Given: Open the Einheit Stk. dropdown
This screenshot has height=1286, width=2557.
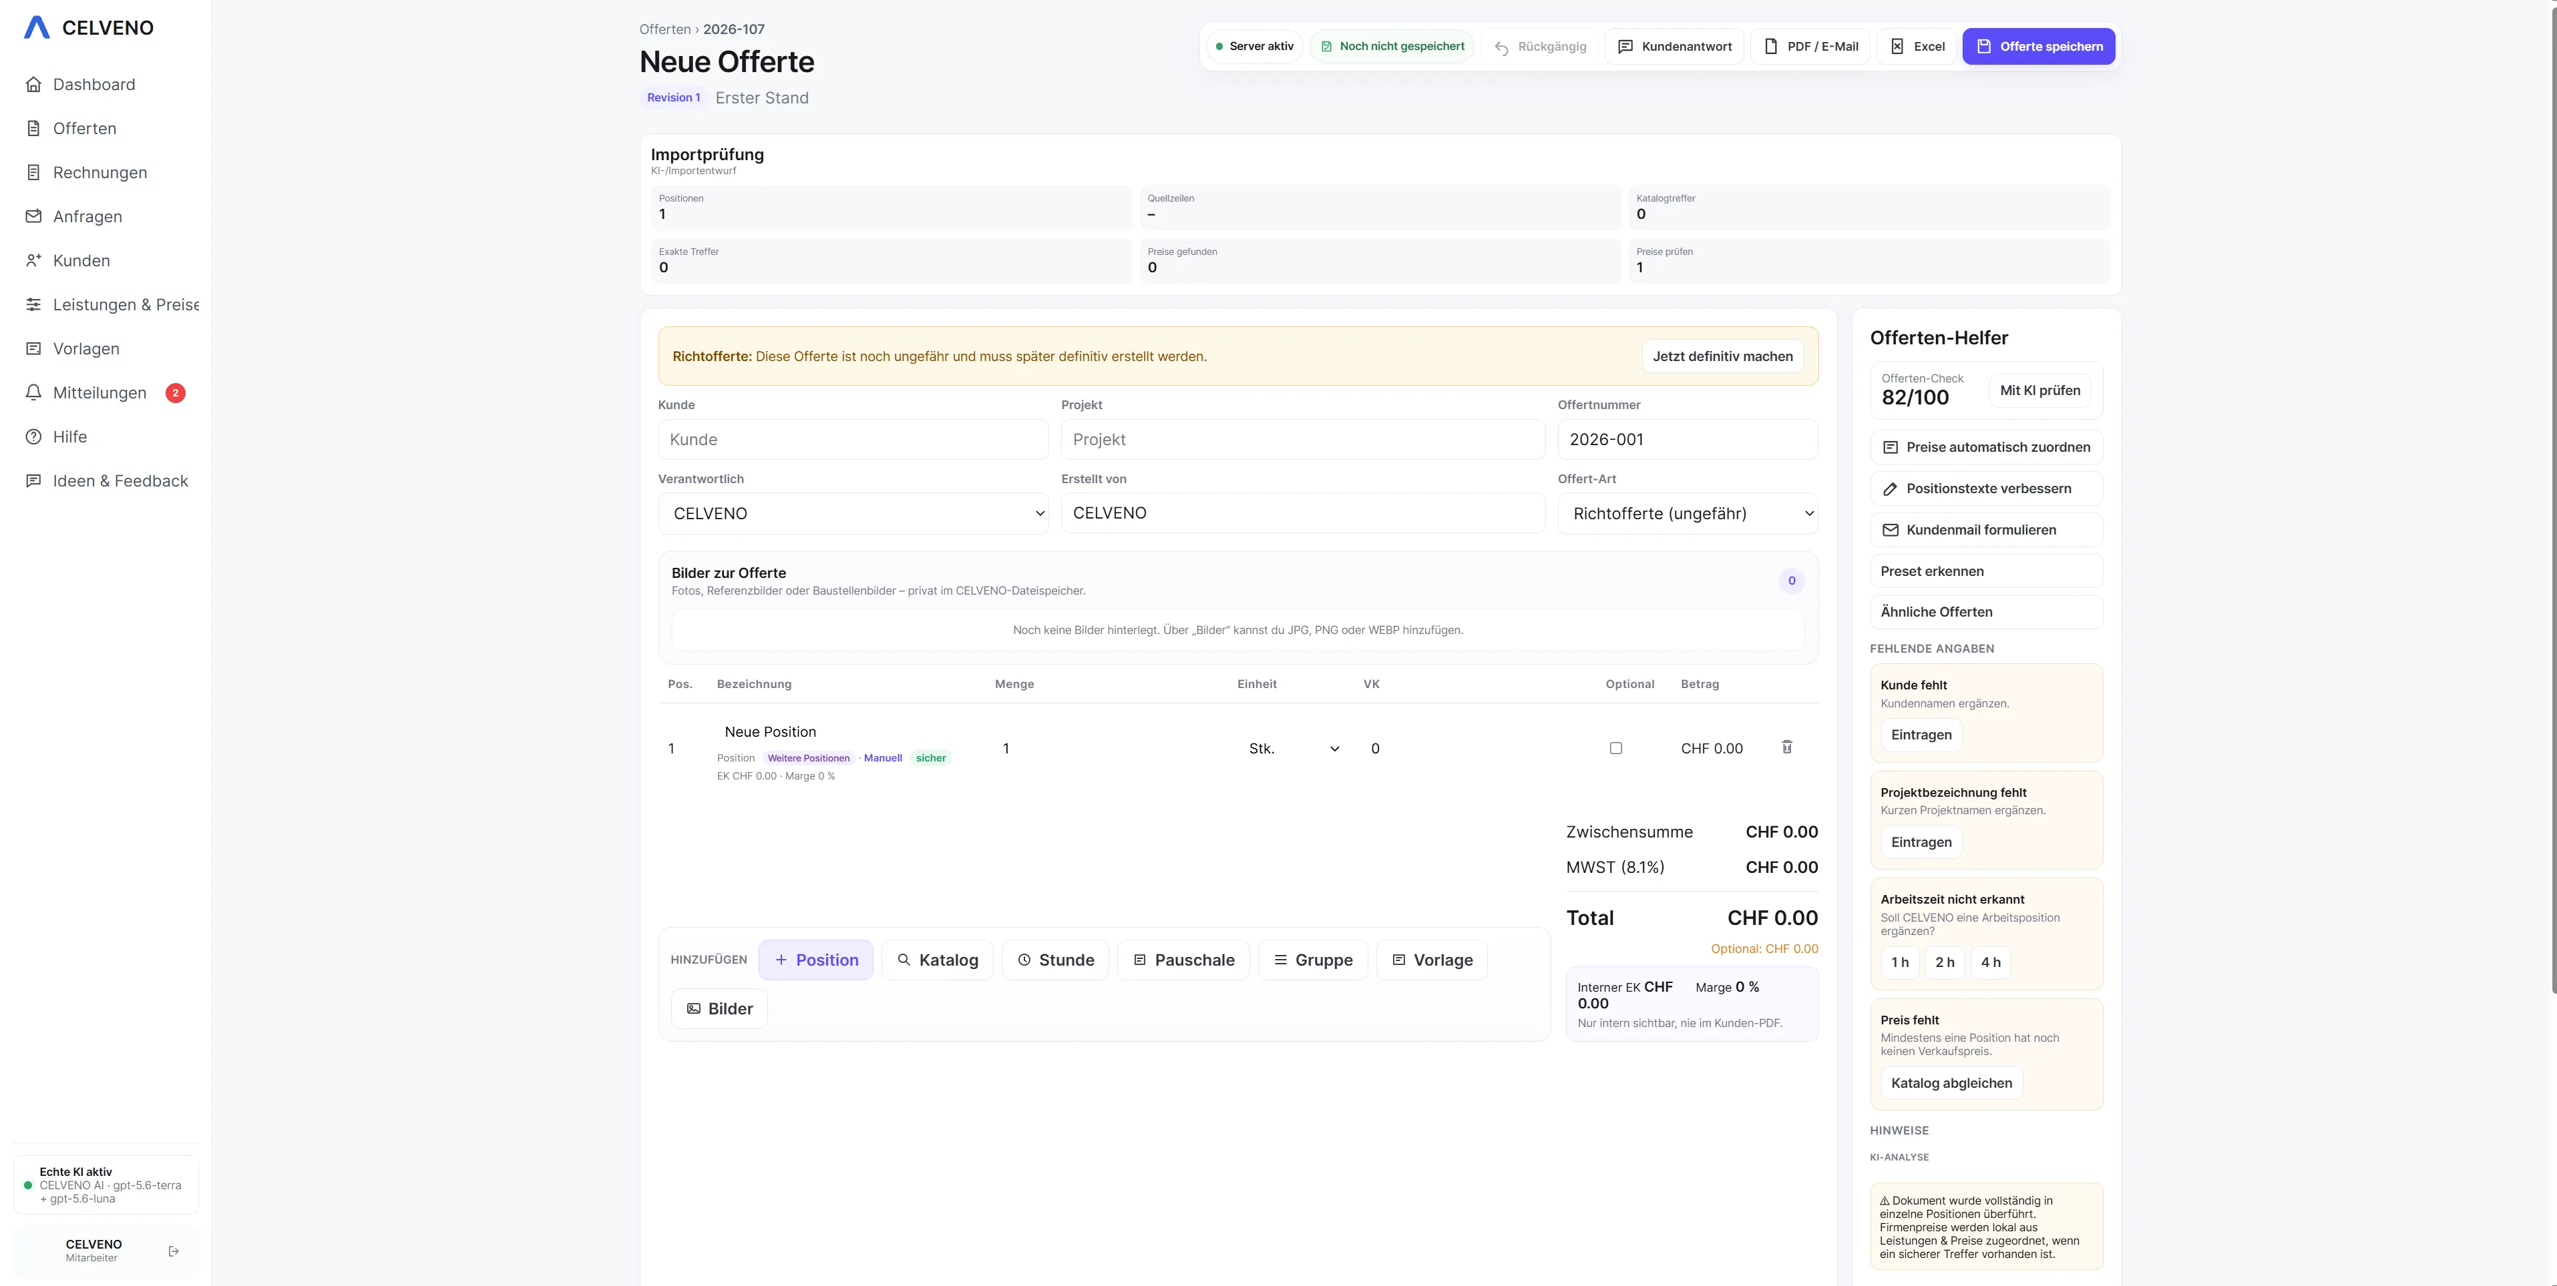Looking at the screenshot, I should [1294, 748].
